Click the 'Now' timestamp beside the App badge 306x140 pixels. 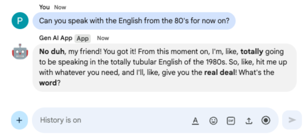[103, 38]
